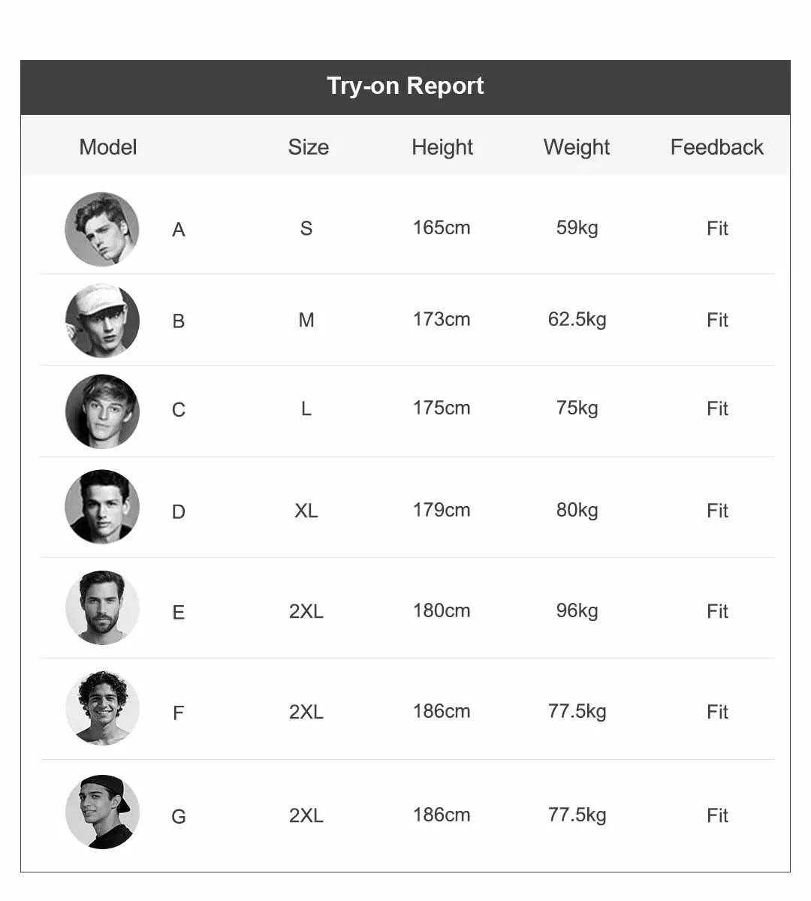Click Model A's circular portrait thumbnail
This screenshot has height=901, width=811.
tap(102, 229)
